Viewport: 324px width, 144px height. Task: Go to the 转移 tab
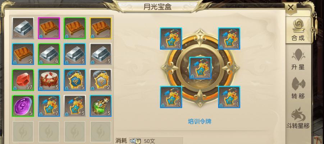298,88
